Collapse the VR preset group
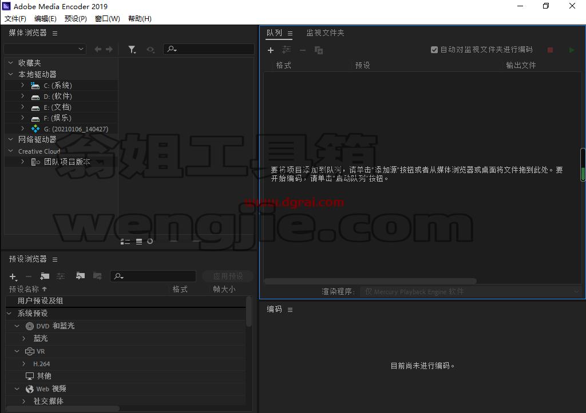The height and width of the screenshot is (413, 586). [x=17, y=351]
